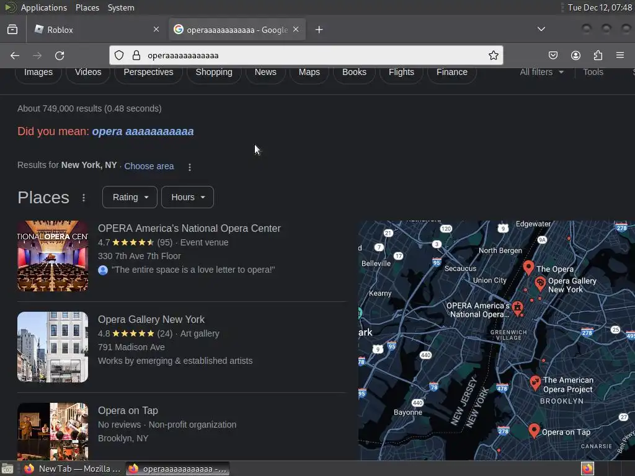View site security lock information
Screen dimensions: 635x476
tap(136, 55)
